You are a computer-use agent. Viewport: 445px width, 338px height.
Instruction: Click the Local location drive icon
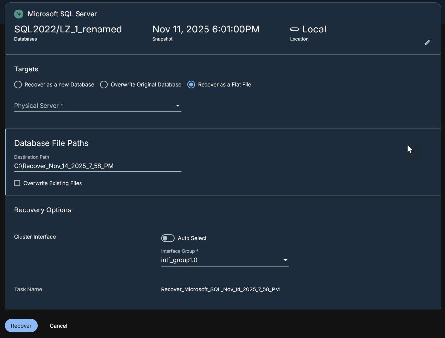[294, 29]
